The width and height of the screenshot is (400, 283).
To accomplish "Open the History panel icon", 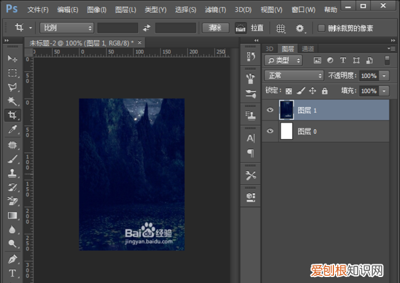I will click(x=251, y=57).
